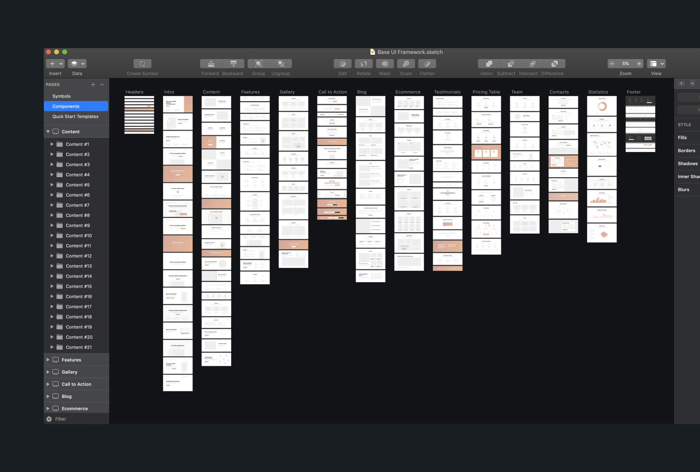Add a new page with plus icon
This screenshot has height=472, width=700.
[x=93, y=84]
